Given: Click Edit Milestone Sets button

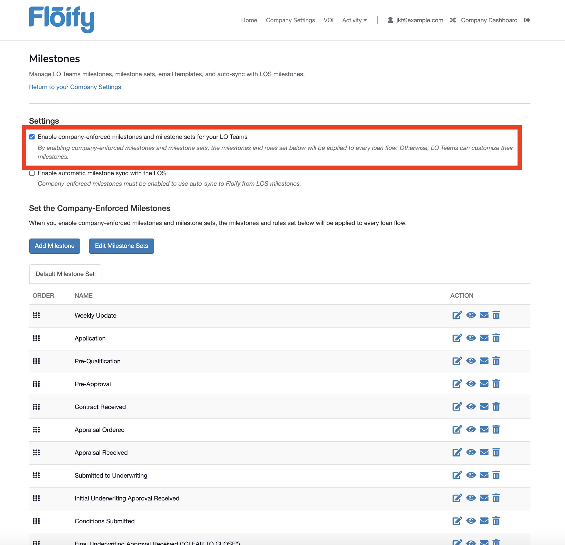Looking at the screenshot, I should pos(121,246).
